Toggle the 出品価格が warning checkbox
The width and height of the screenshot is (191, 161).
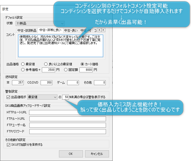[8, 97]
